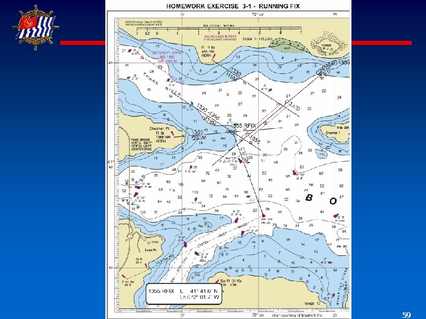This screenshot has height=319, width=426.
Task: Click the Nautical Miles scale bar
Action: 219,30
